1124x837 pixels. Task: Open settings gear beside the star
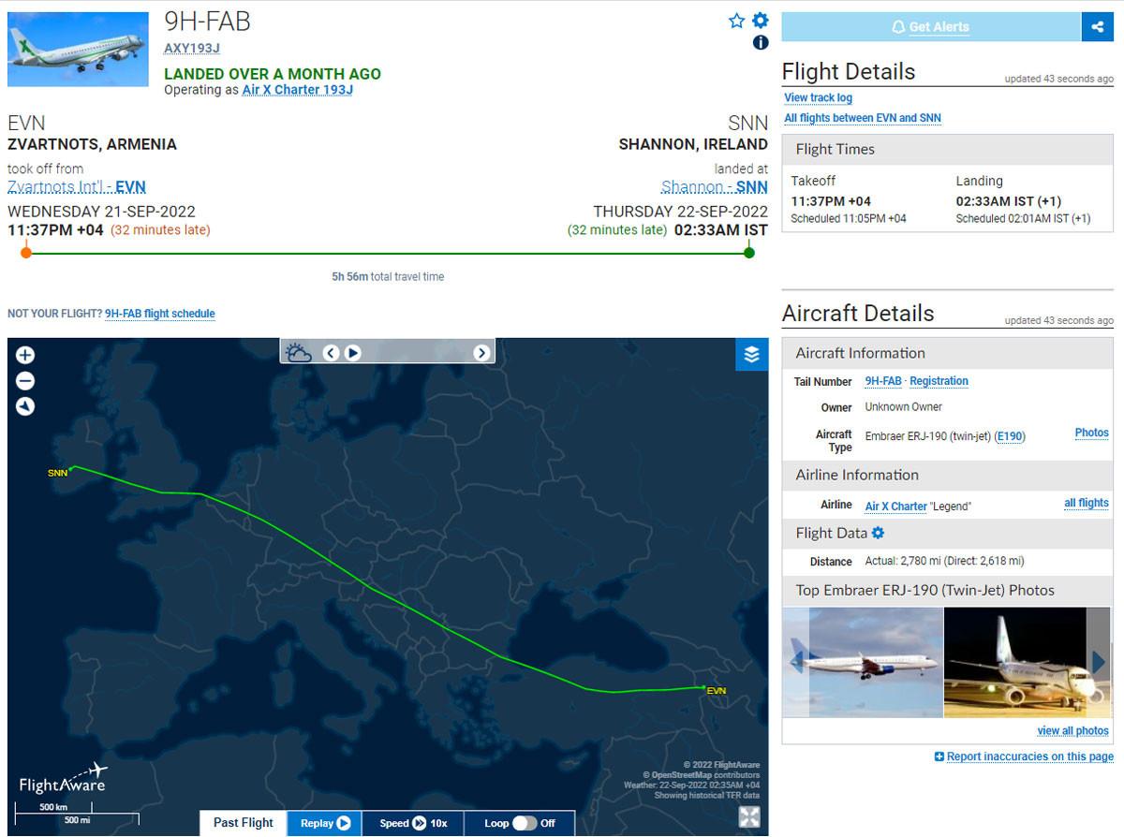click(x=761, y=21)
